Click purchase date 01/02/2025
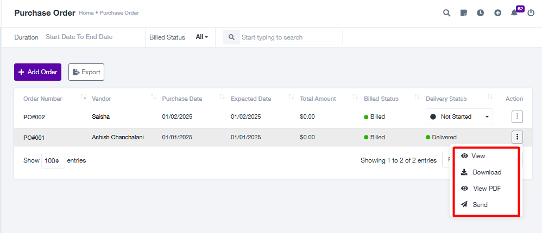The image size is (542, 233). click(178, 117)
